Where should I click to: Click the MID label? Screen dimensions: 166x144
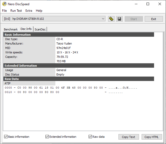pyautogui.click(x=8, y=48)
